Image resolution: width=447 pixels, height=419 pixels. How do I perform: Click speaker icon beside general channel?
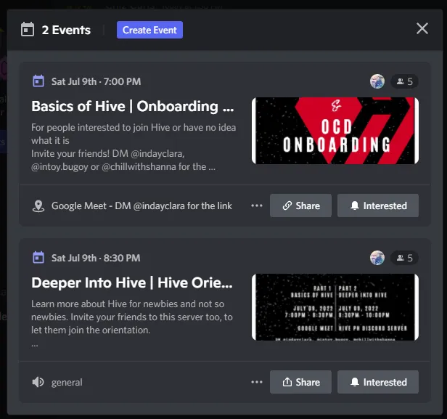click(x=38, y=382)
